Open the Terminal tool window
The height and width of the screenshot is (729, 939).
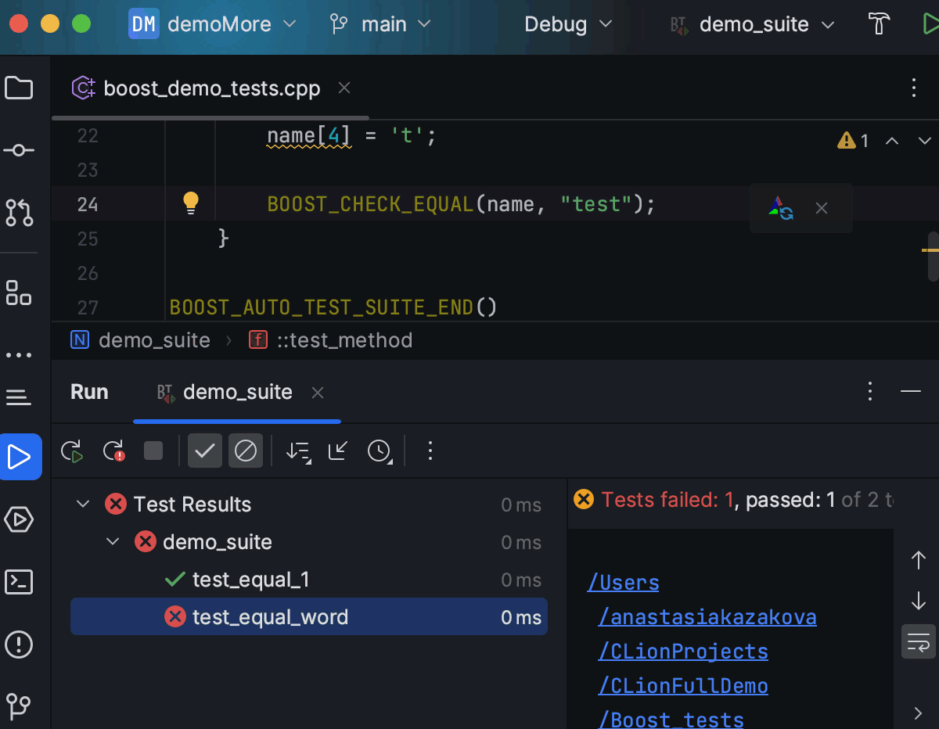[20, 582]
